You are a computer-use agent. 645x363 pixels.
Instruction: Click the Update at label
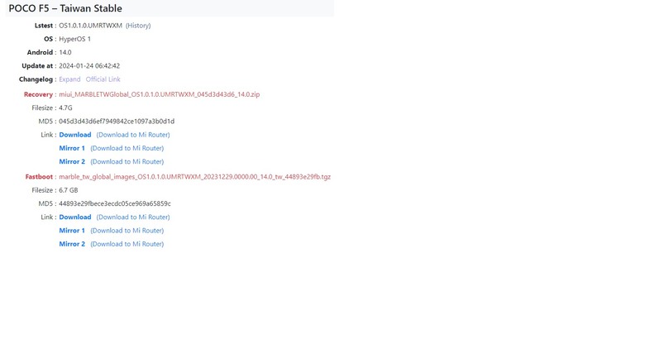tap(37, 66)
